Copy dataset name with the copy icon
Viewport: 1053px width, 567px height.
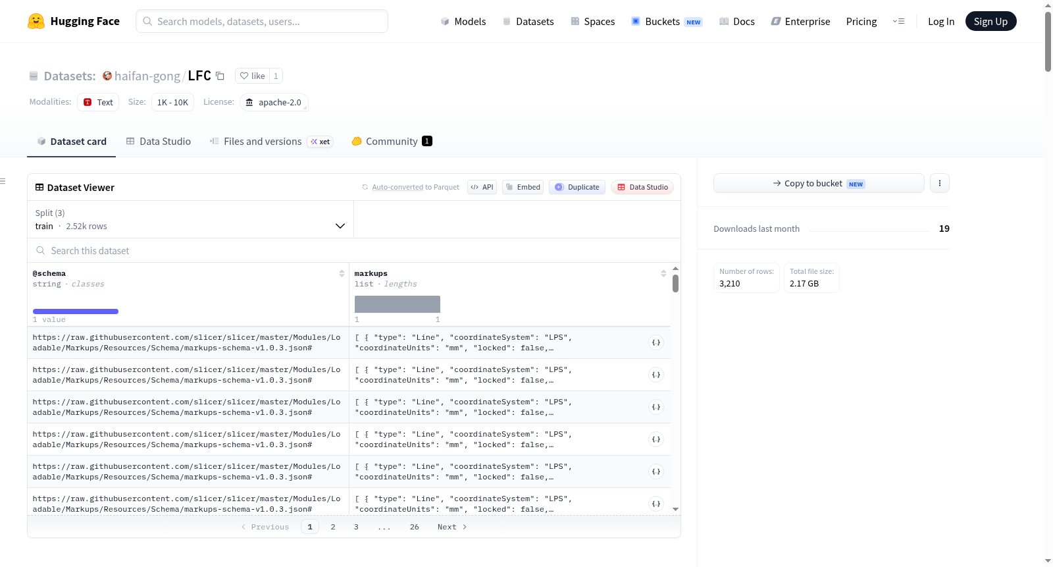pyautogui.click(x=220, y=76)
